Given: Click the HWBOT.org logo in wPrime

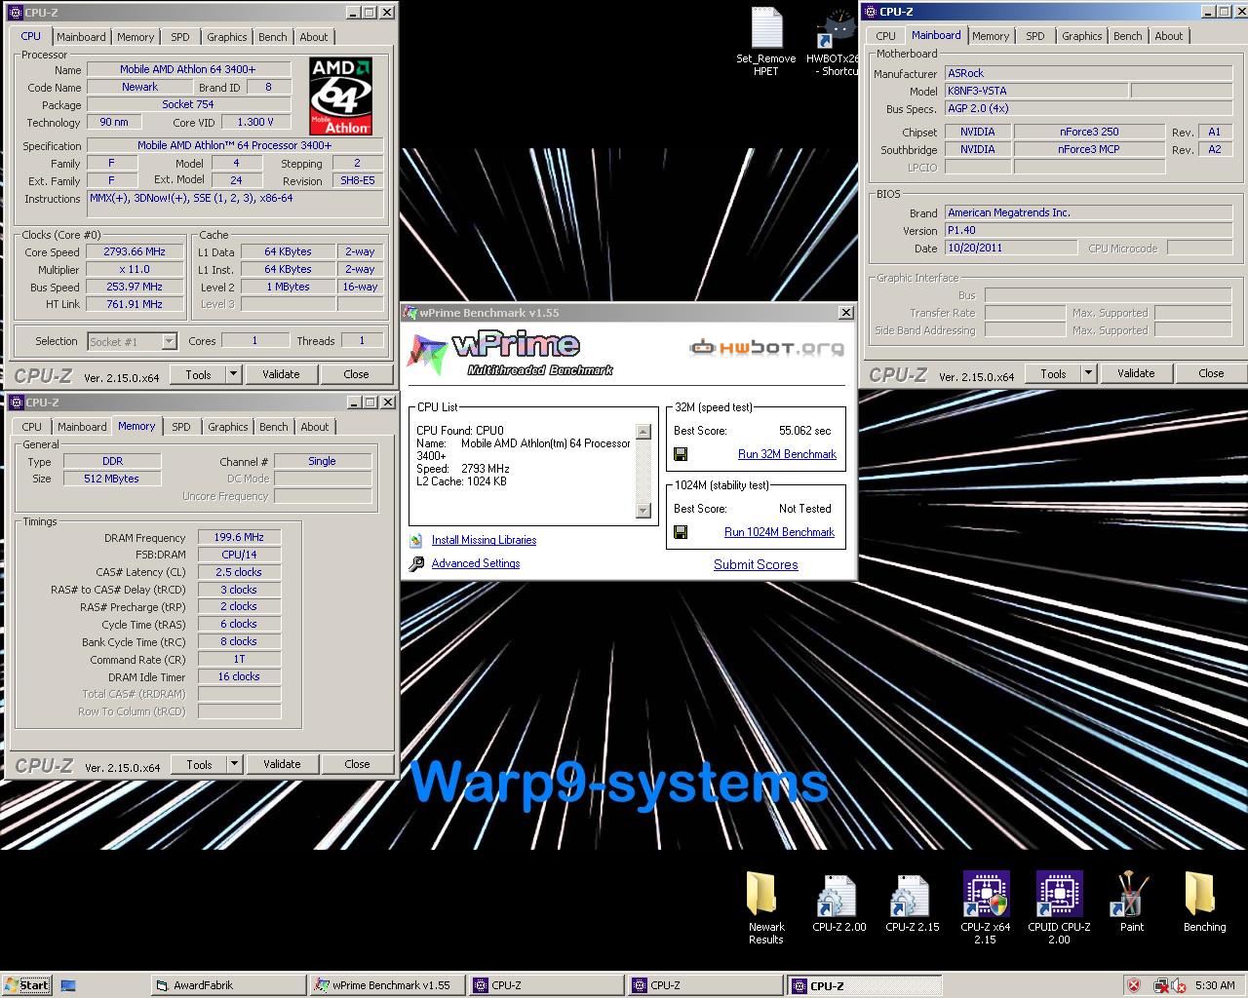Looking at the screenshot, I should click(x=766, y=348).
